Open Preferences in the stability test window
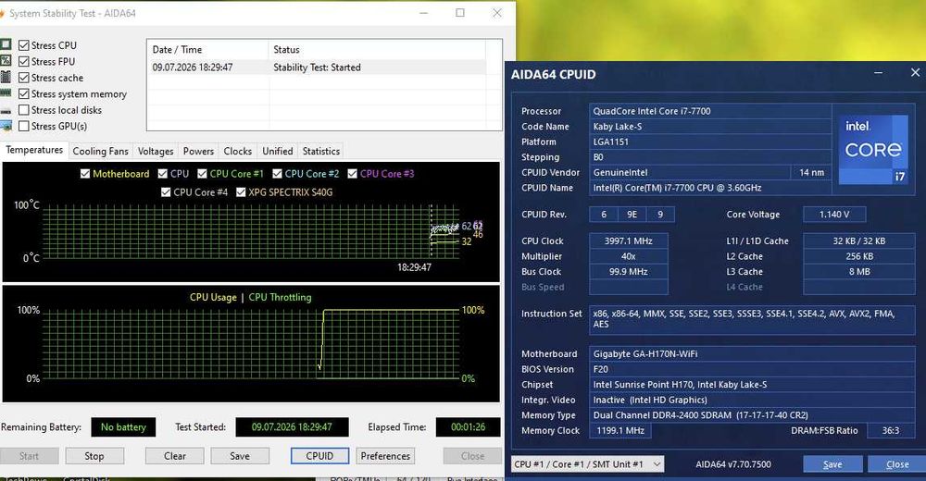The width and height of the screenshot is (926, 481). coord(385,456)
